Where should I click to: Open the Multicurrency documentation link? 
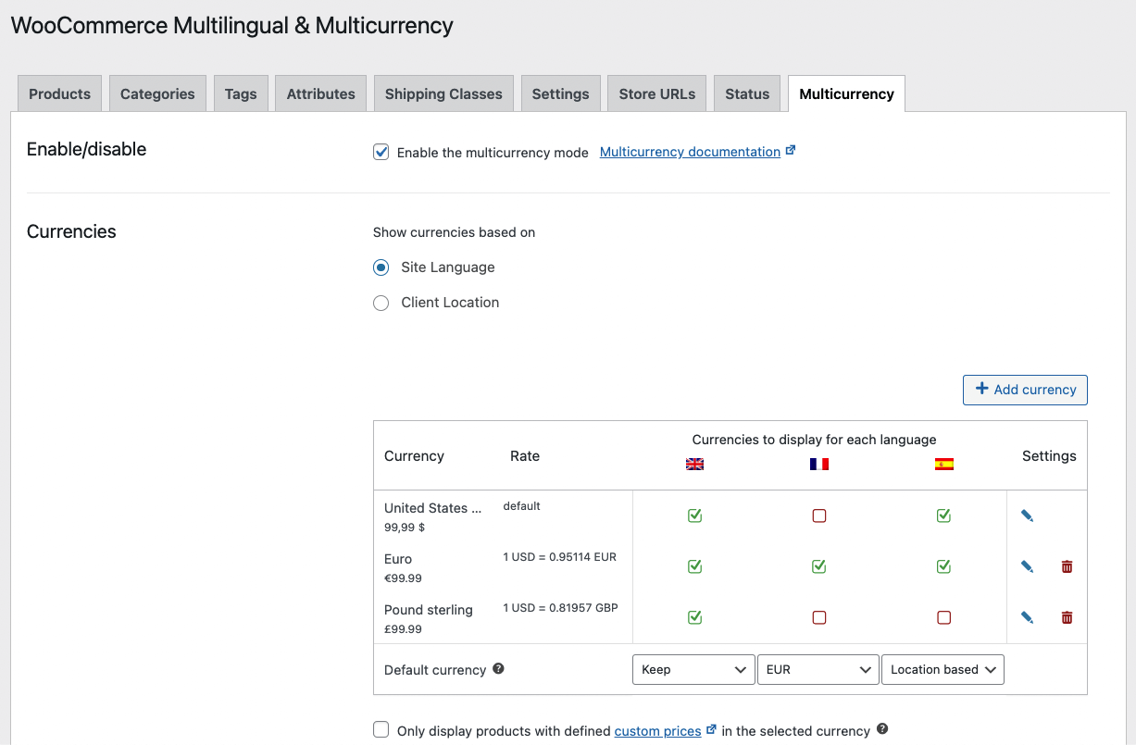tap(690, 152)
